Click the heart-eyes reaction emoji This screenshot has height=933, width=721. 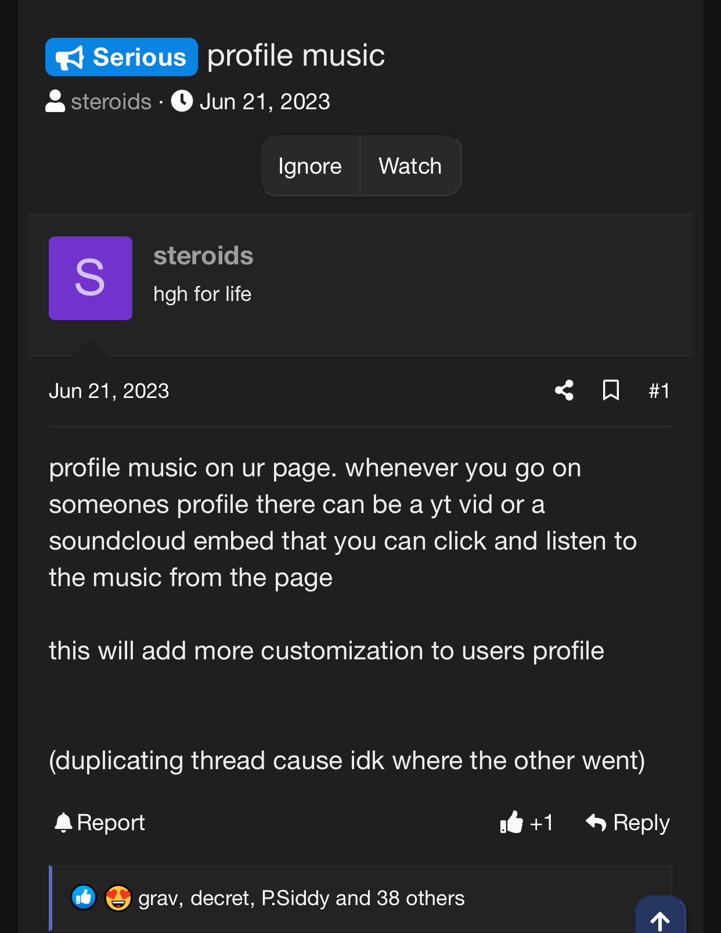click(x=118, y=898)
